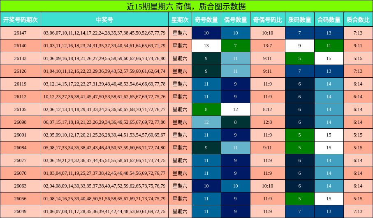Select draw number 26112
Image resolution: width=373 pixels, height=218 pixels.
(21, 97)
